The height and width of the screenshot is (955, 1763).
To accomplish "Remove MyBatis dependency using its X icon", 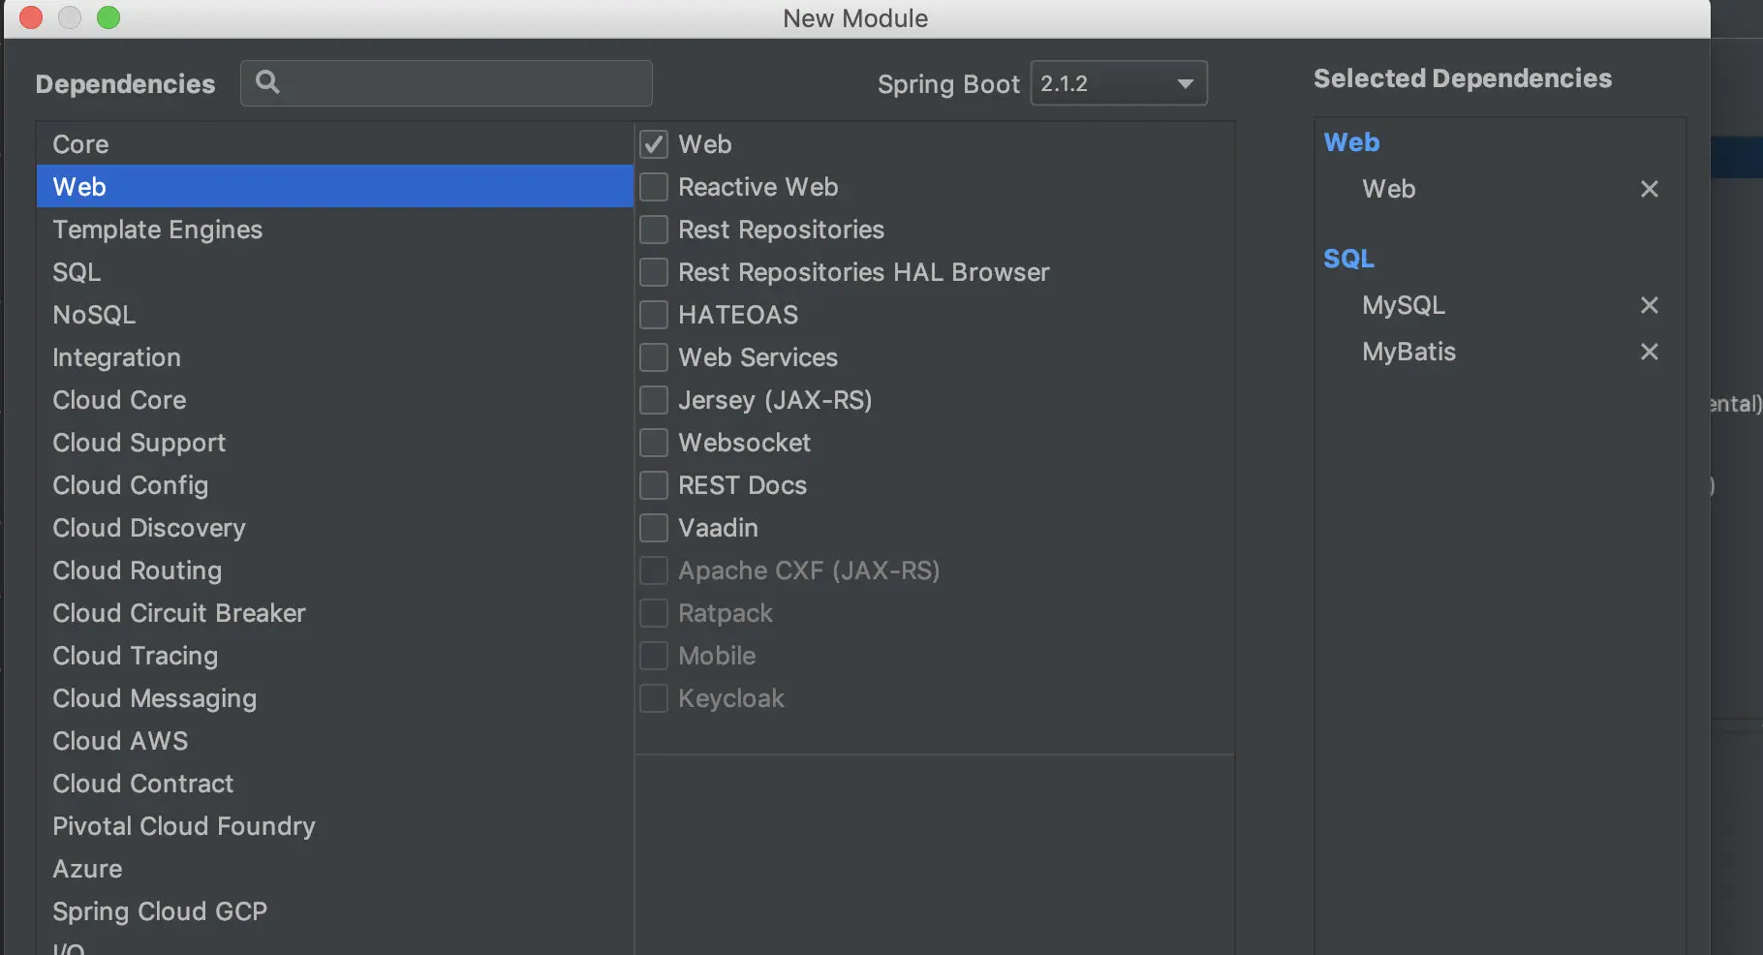I will click(x=1649, y=352).
